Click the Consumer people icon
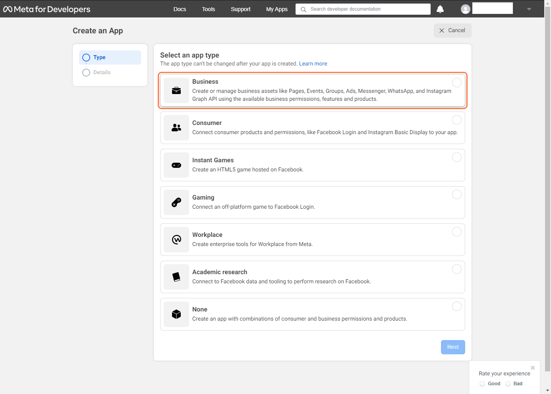Screen dimensions: 551x394 (176, 128)
